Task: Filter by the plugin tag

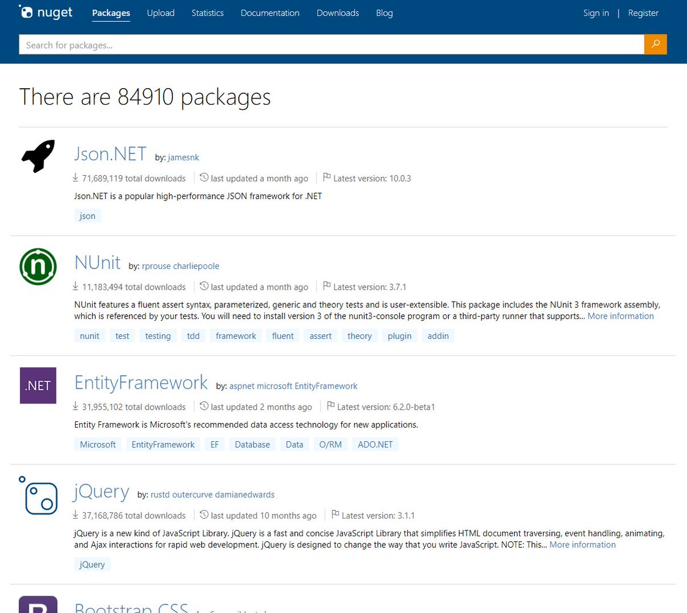Action: click(x=400, y=336)
